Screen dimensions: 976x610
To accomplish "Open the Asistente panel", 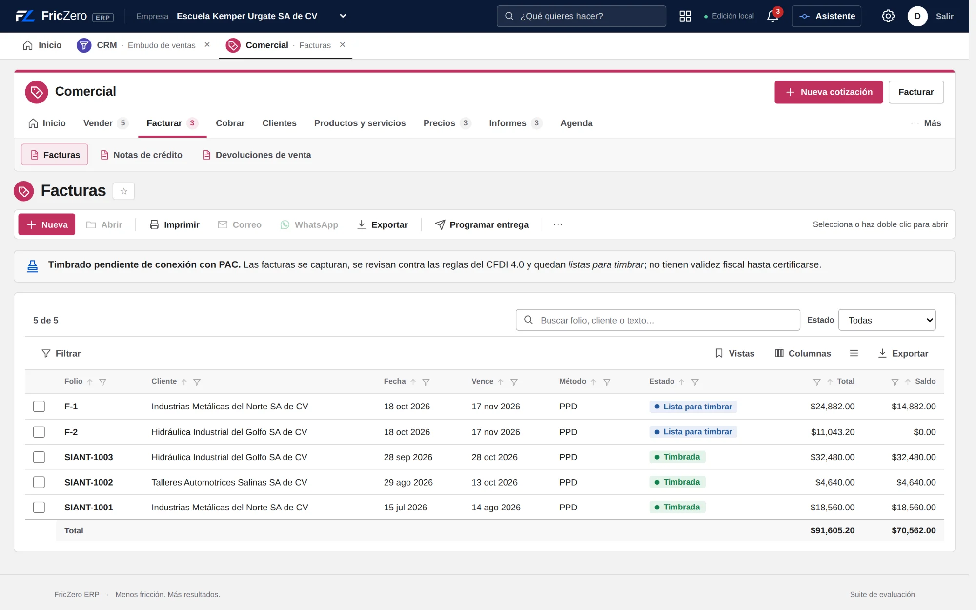I will (826, 16).
